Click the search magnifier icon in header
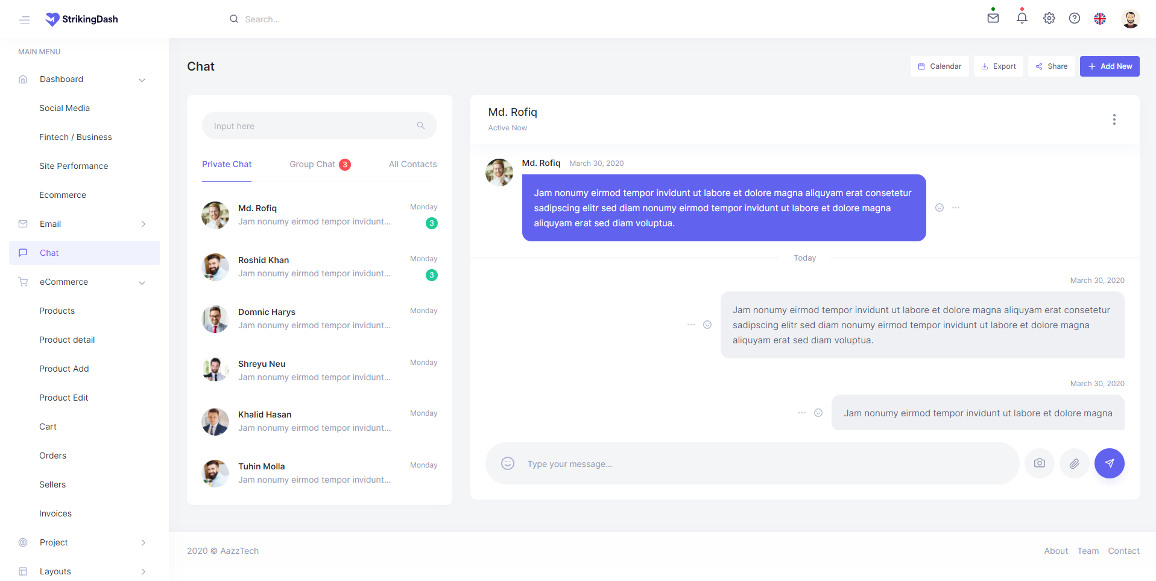1156x581 pixels. coord(234,19)
